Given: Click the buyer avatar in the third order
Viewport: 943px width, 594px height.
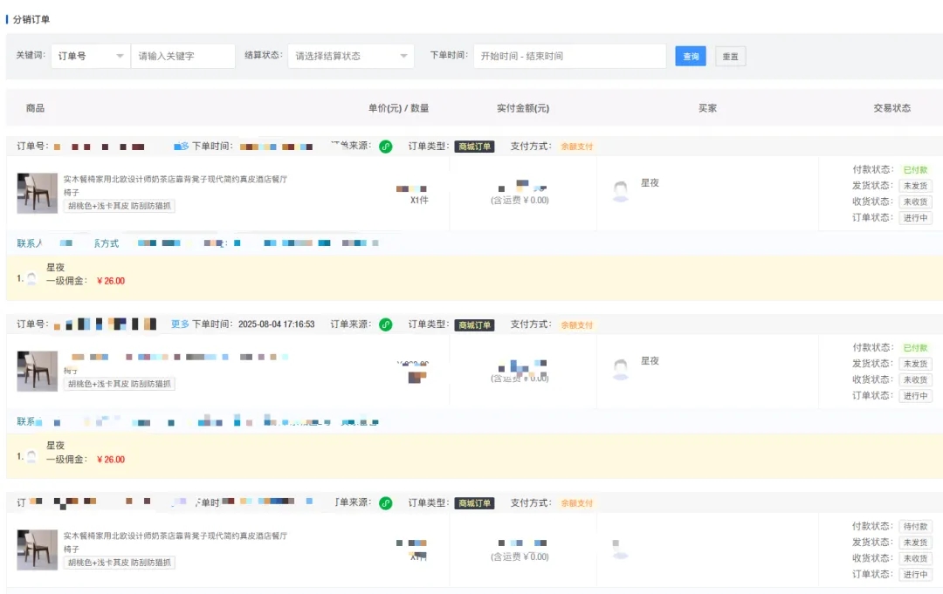Looking at the screenshot, I should (x=621, y=547).
